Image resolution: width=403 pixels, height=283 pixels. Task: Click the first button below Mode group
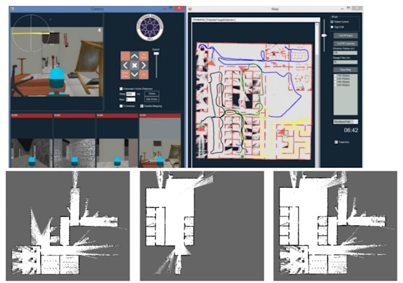tap(346, 36)
